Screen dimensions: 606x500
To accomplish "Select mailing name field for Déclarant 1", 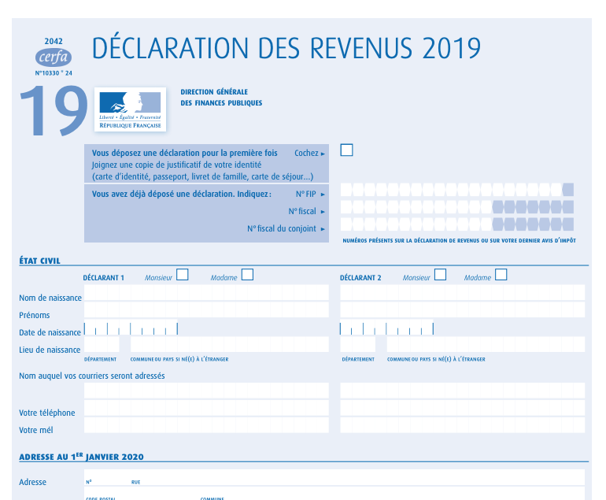I will click(206, 391).
